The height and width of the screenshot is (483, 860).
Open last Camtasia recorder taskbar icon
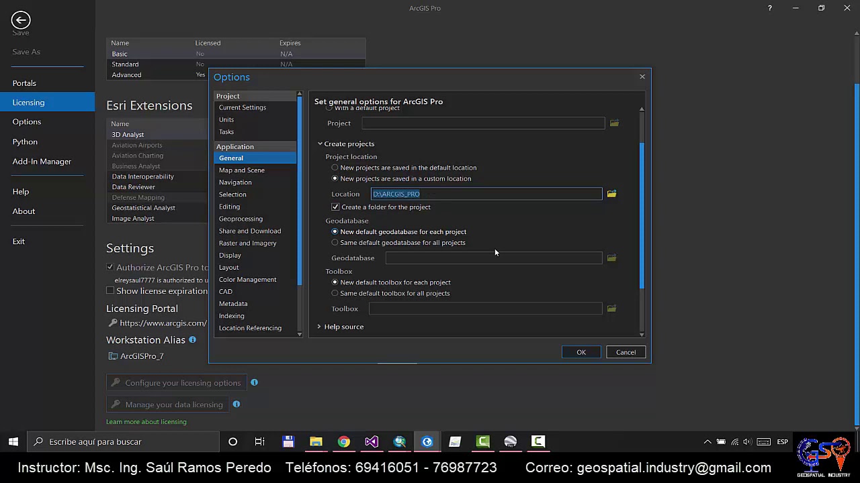[x=538, y=441]
